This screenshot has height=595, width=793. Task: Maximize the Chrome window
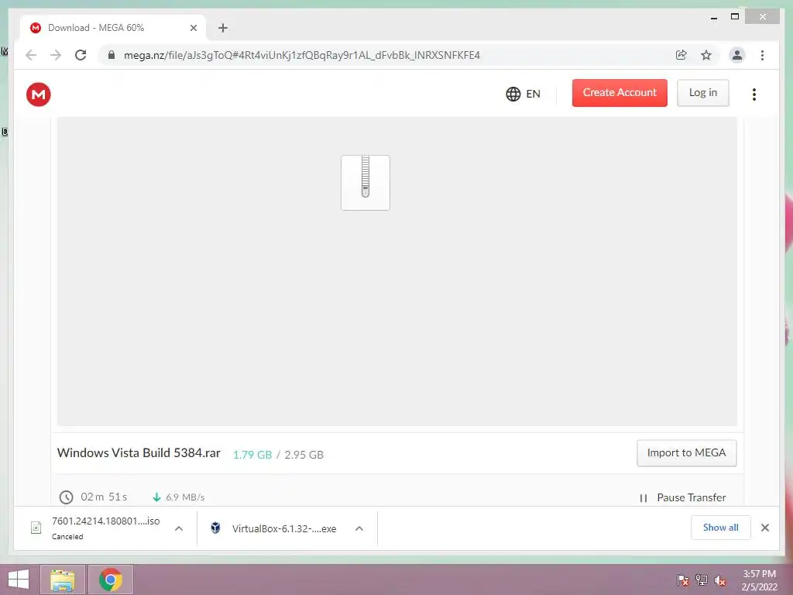(735, 17)
